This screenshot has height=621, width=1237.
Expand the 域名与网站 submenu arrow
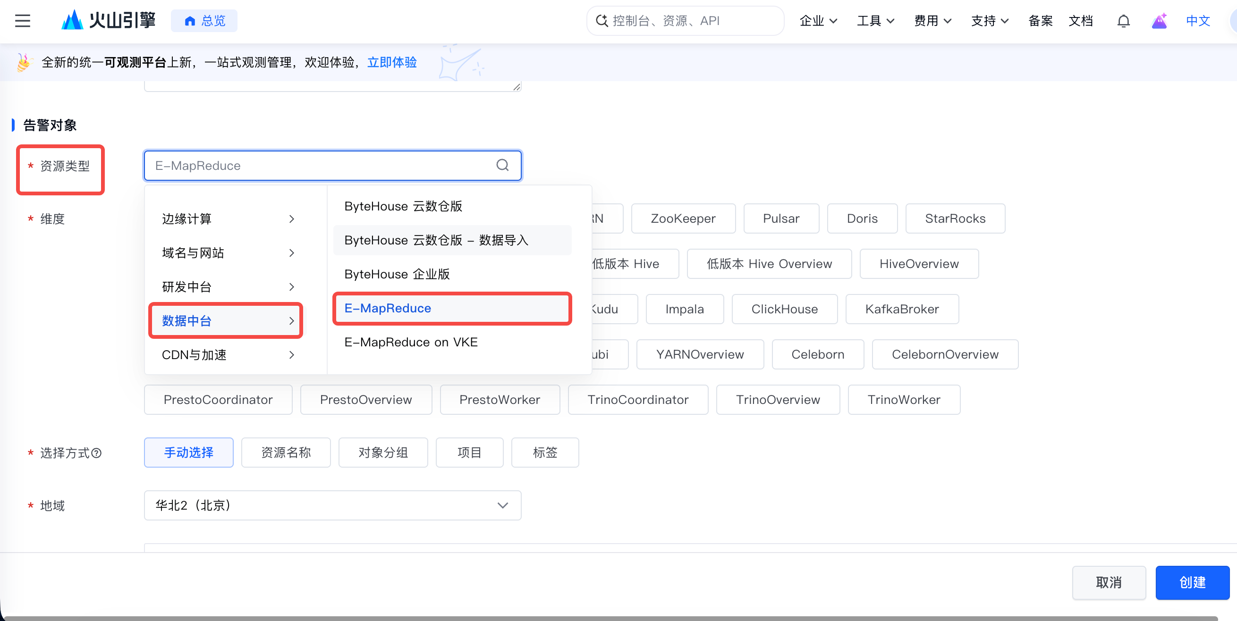pyautogui.click(x=291, y=253)
